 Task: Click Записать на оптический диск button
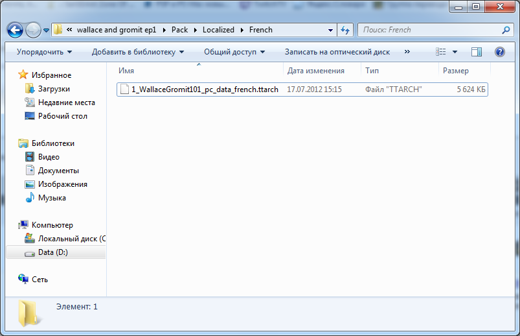(x=337, y=52)
